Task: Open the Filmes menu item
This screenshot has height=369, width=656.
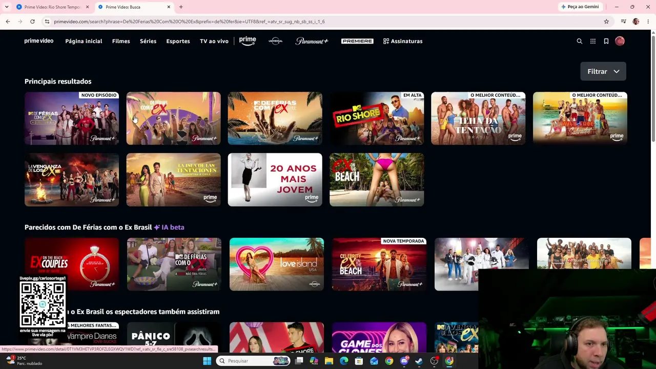Action: pyautogui.click(x=121, y=41)
